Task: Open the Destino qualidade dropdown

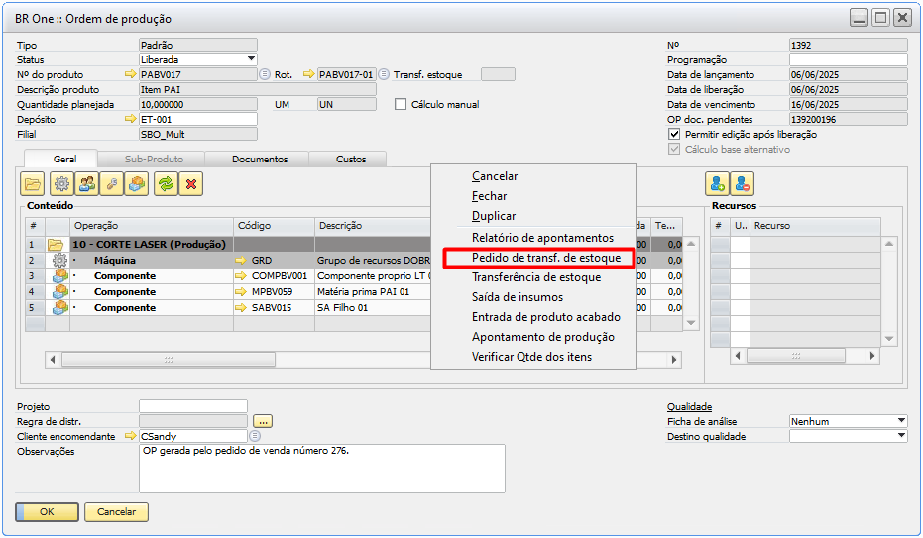Action: click(900, 436)
